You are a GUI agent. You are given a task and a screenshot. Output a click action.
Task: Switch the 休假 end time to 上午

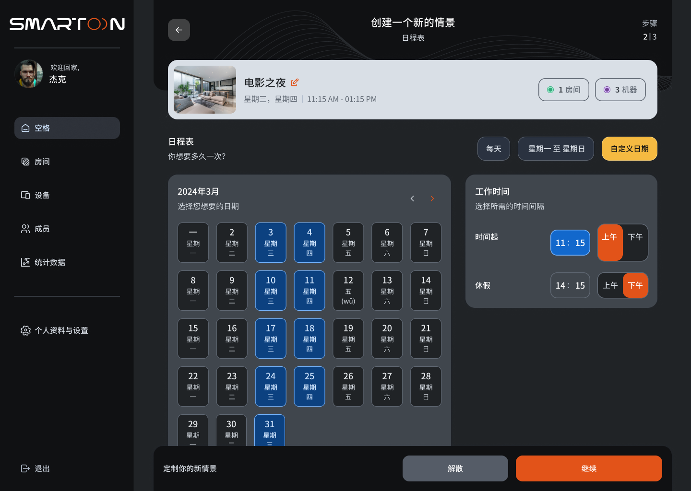tap(610, 285)
